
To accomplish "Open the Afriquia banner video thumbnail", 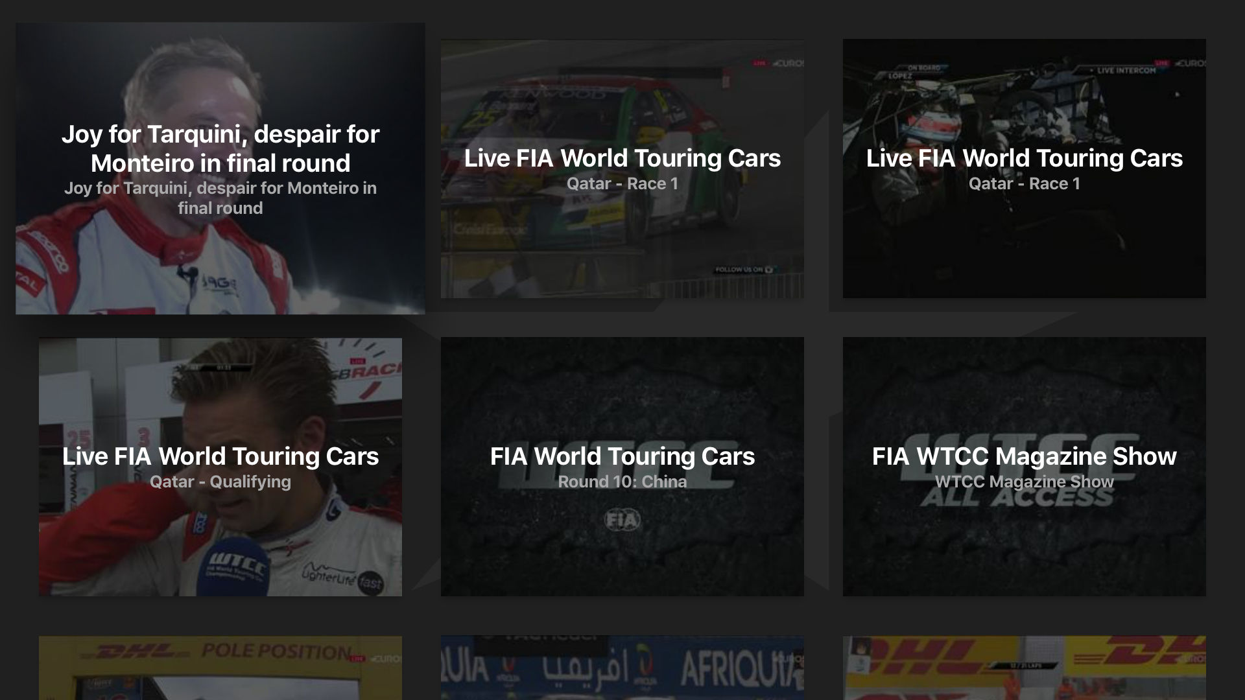I will tap(622, 668).
